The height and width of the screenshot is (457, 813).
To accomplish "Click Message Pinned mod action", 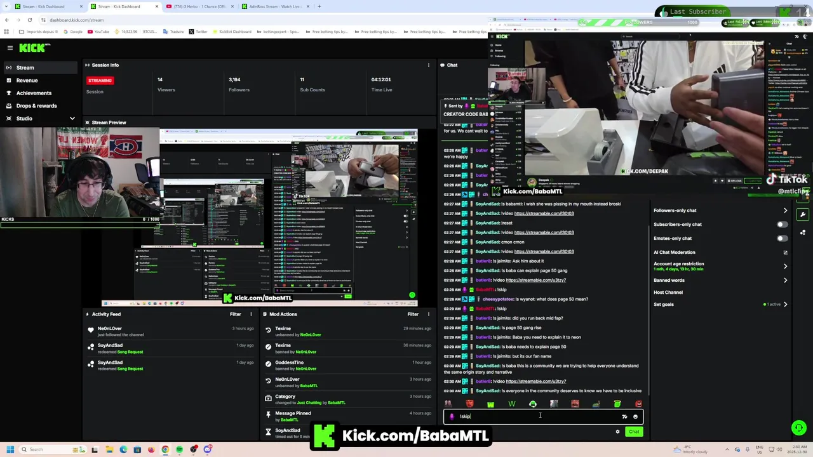I will (x=293, y=413).
